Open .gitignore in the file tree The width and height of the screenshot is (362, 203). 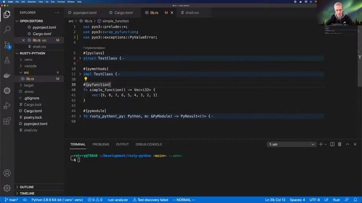tap(32, 98)
